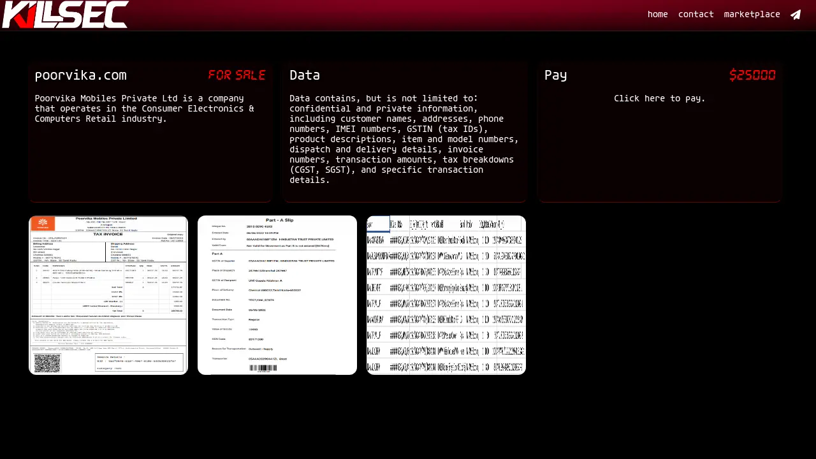Open the Part - A Slip thumbnail
Screen dimensions: 816x459
(277, 295)
